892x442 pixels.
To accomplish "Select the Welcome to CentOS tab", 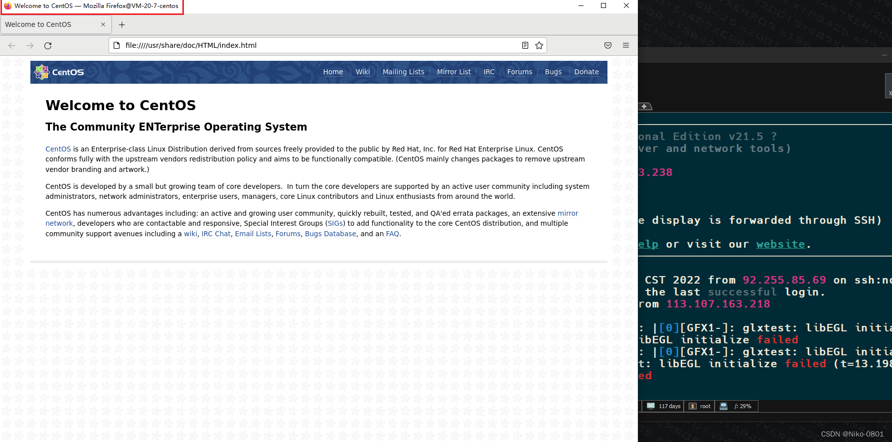I will point(55,24).
